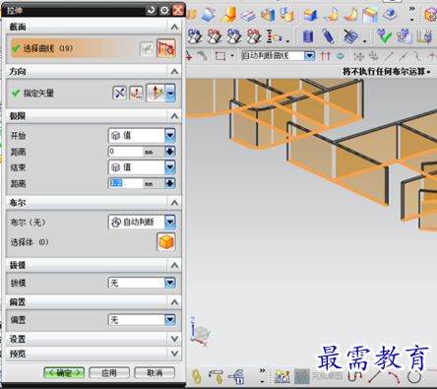The image size is (437, 389).
Task: Click the reverse direction icon beside 指定矢量
Action: 119,94
